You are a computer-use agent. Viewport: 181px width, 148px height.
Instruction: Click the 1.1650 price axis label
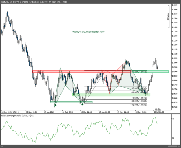click(x=175, y=5)
